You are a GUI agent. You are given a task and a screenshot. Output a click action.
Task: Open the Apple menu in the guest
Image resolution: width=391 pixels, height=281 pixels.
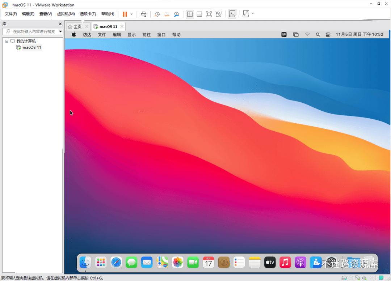click(74, 35)
